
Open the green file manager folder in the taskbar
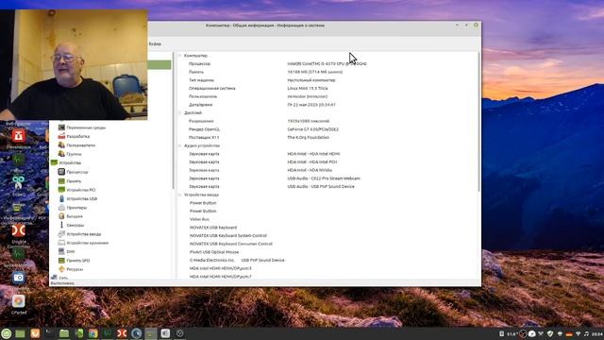pos(64,333)
